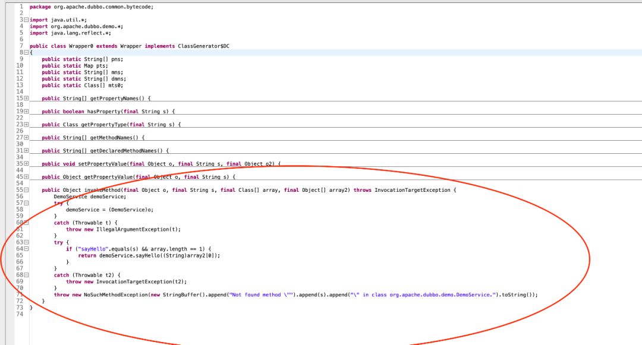Collapse the import block fold at line 3
Screen dimensions: 642x345
pos(26,20)
